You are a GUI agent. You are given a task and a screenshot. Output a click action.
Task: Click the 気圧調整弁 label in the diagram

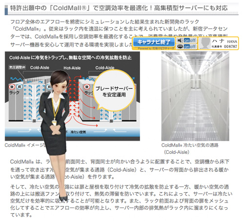tap(17, 67)
